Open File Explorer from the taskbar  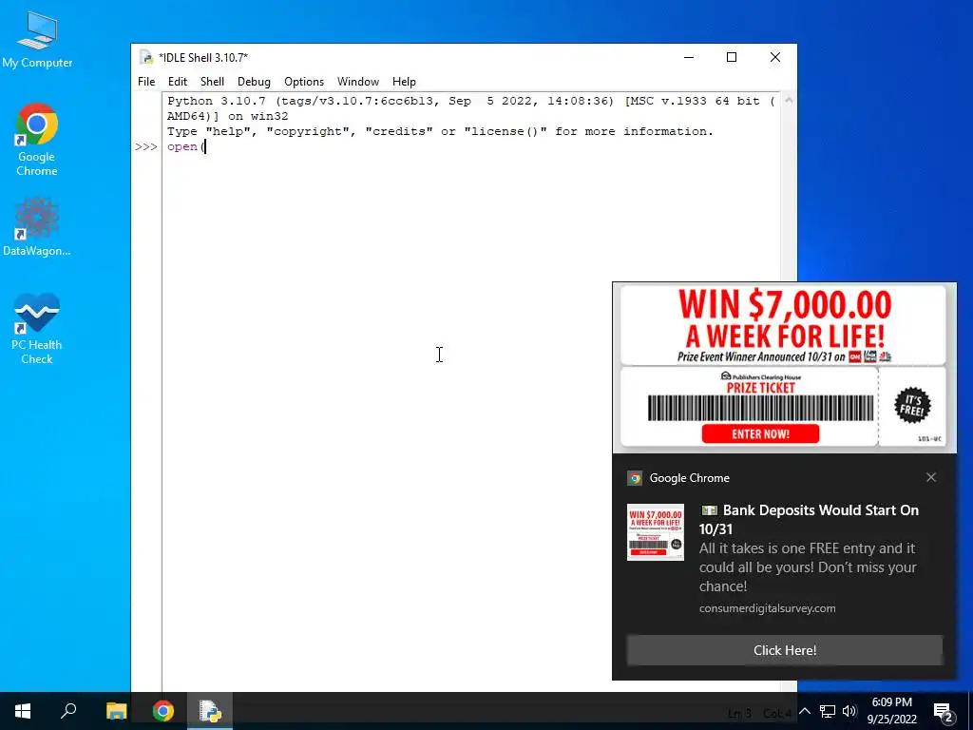coord(116,711)
